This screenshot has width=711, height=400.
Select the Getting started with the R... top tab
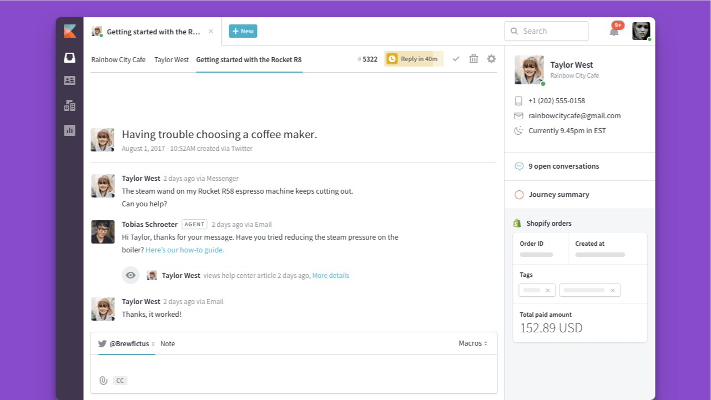[x=153, y=32]
